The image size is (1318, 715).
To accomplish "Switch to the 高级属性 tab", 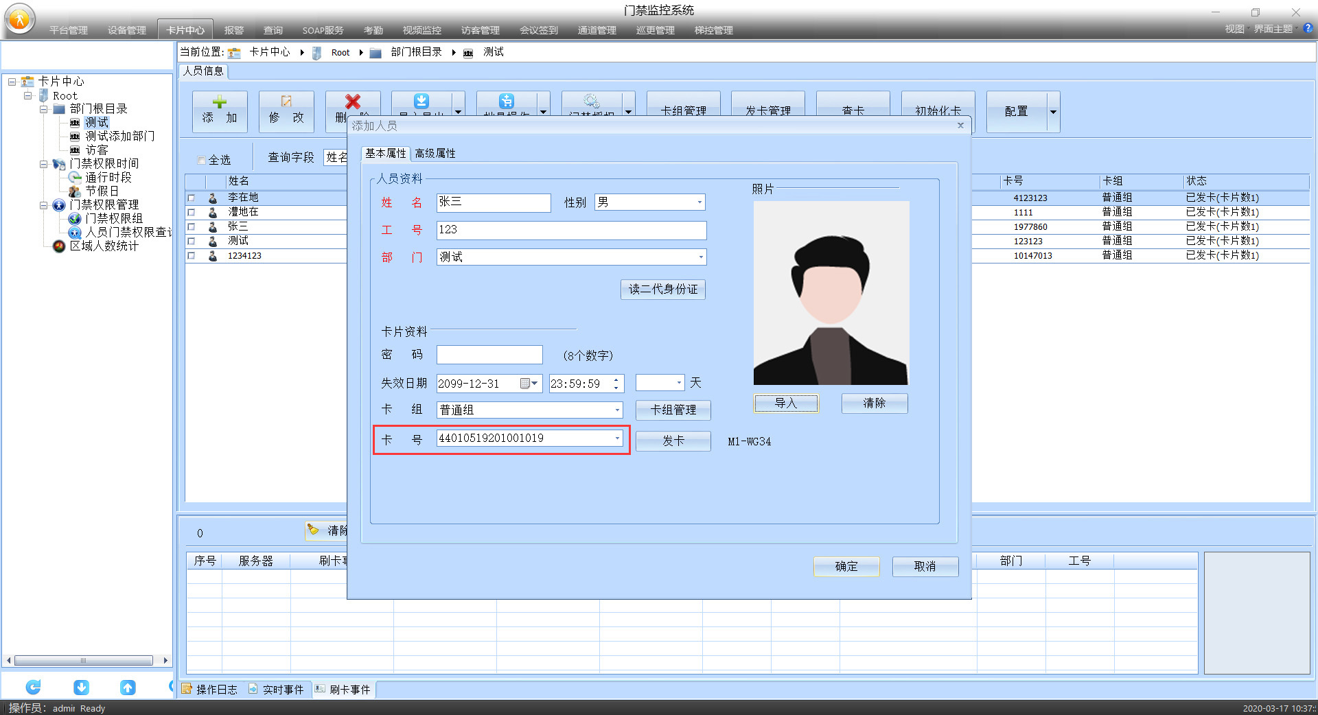I will click(x=435, y=153).
